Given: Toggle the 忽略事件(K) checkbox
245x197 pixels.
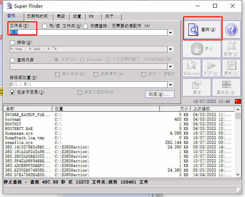Looking at the screenshot, I should (x=96, y=74).
